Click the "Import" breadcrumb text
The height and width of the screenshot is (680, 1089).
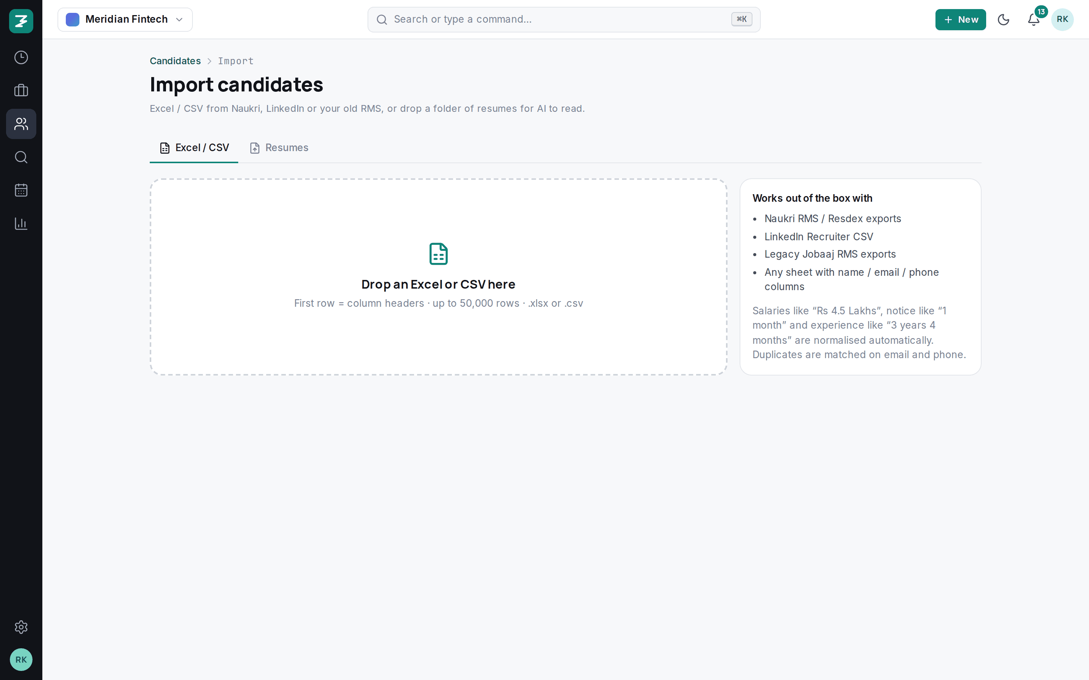[236, 61]
